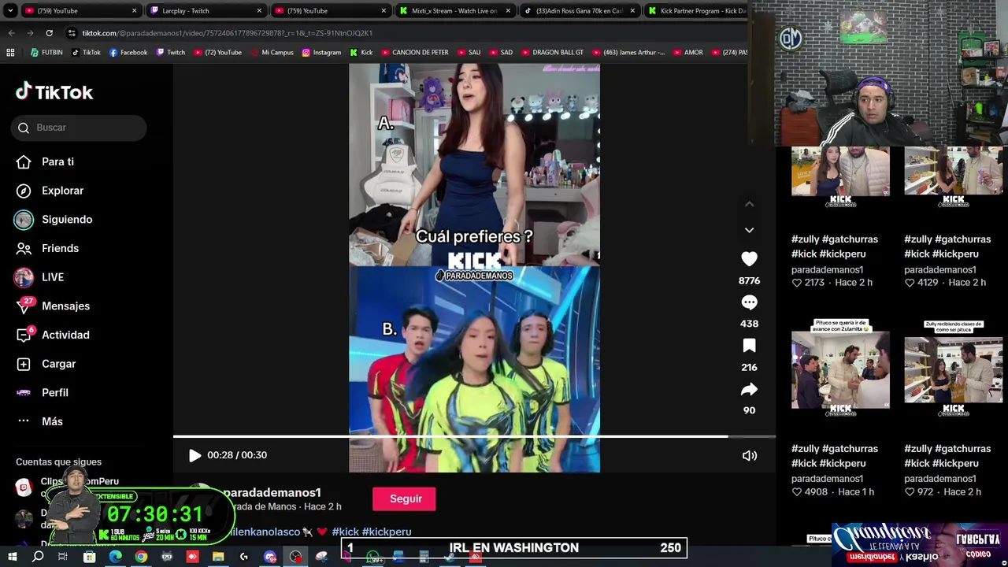This screenshot has height=567, width=1008.
Task: Open the #kickperu hashtag link
Action: click(x=387, y=532)
